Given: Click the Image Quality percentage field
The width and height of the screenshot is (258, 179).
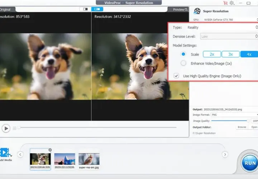Looking at the screenshot, I should [x=254, y=121].
